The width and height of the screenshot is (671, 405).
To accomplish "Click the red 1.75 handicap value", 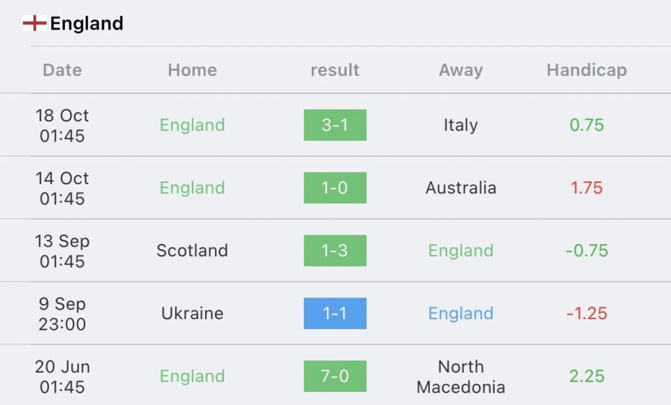I will [x=586, y=188].
